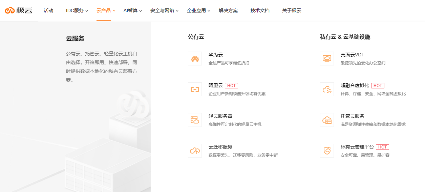Click the 桌面云VDI monitor icon
Screen dimensions: 425x192
click(x=327, y=59)
